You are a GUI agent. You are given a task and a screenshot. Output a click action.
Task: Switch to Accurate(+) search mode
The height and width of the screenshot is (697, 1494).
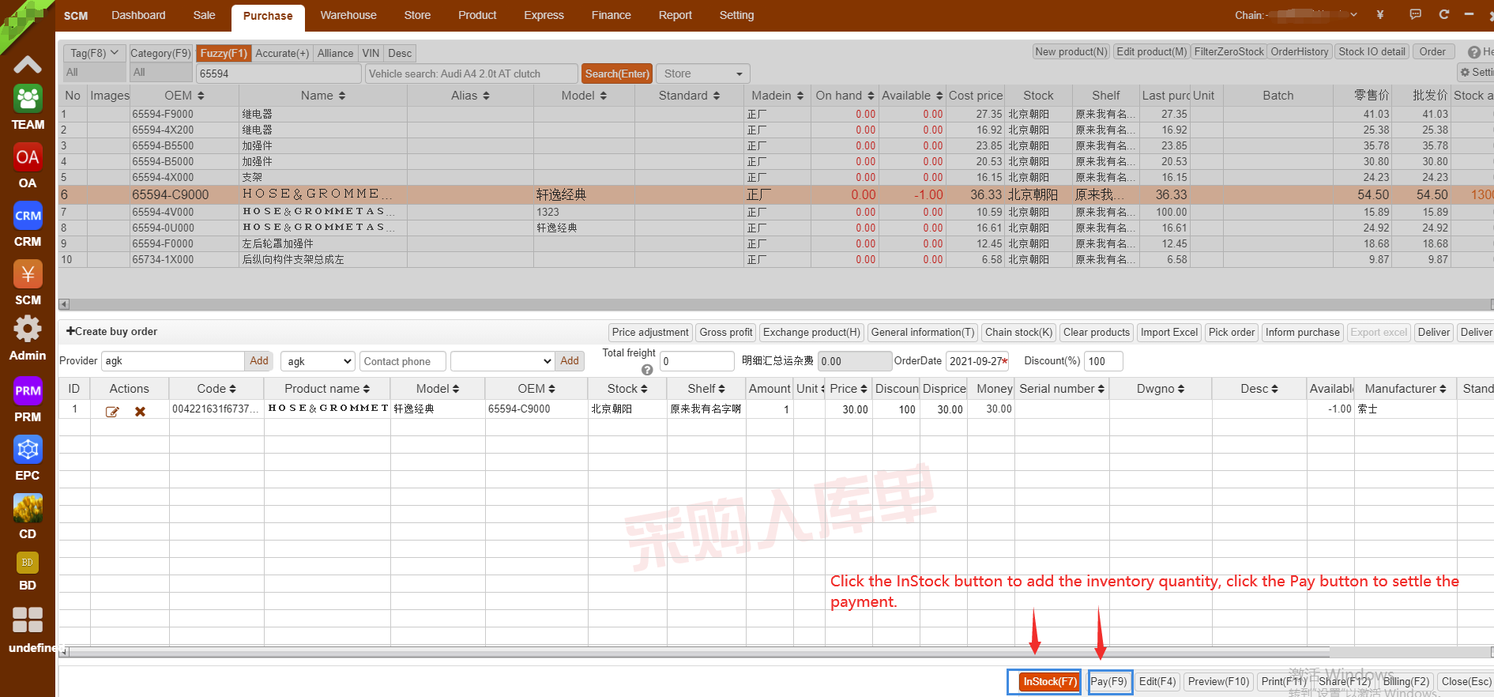coord(282,53)
